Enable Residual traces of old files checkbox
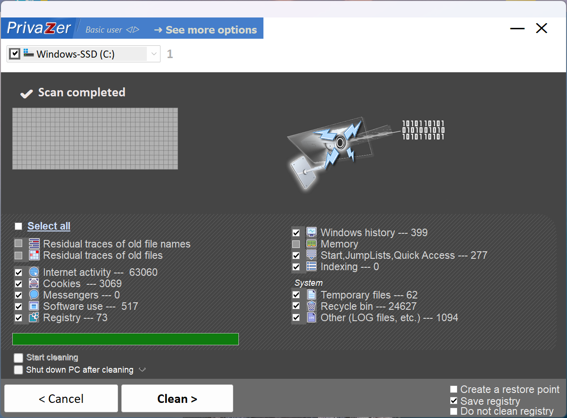This screenshot has height=418, width=567. coord(18,256)
